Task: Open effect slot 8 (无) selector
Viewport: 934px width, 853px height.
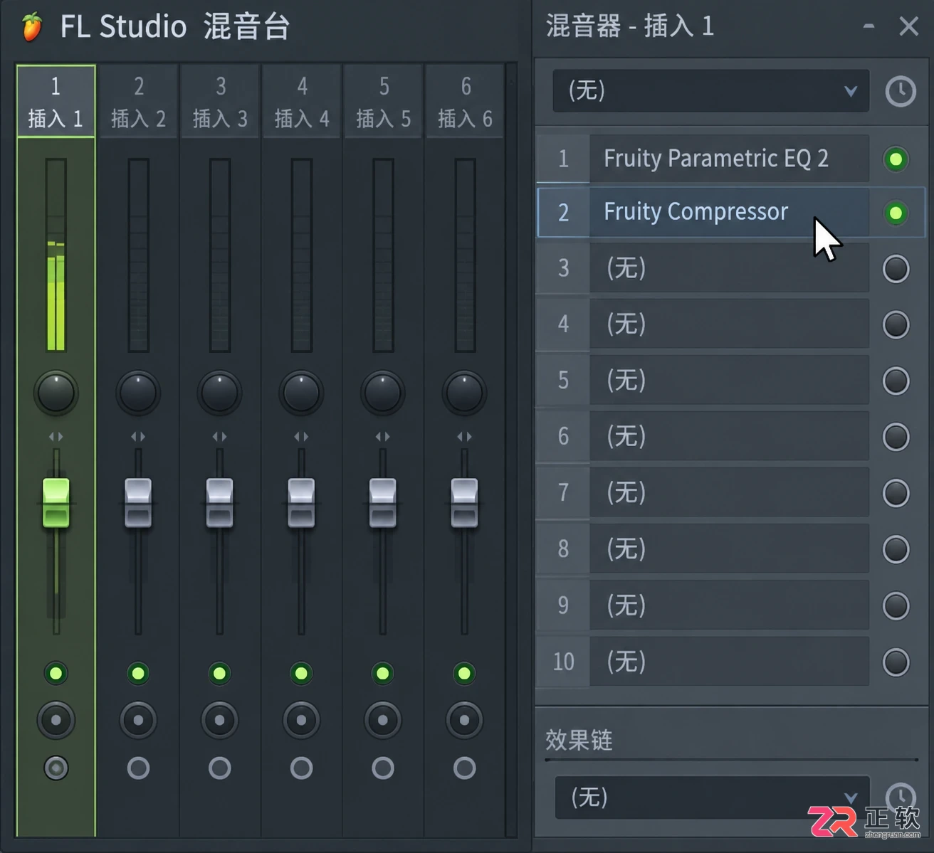Action: click(x=729, y=549)
